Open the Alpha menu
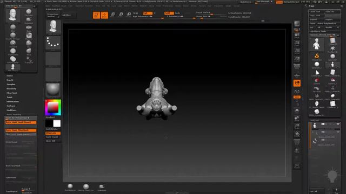This screenshot has width=346, height=194. pyautogui.click(x=48, y=6)
